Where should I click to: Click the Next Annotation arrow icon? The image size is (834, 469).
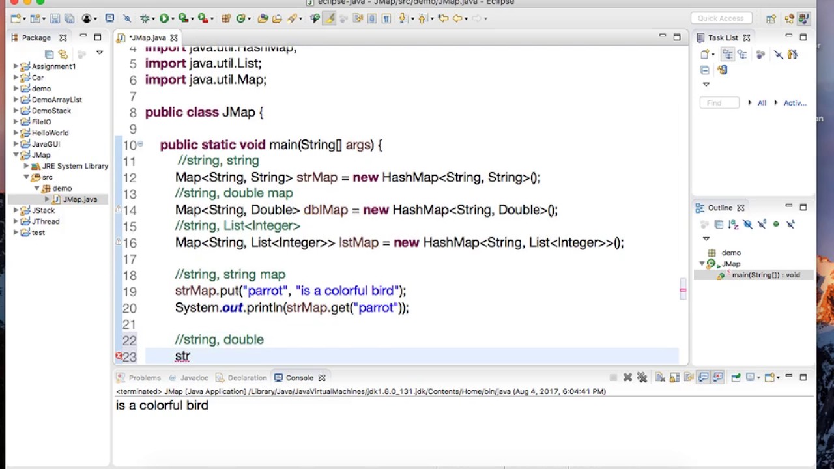402,18
